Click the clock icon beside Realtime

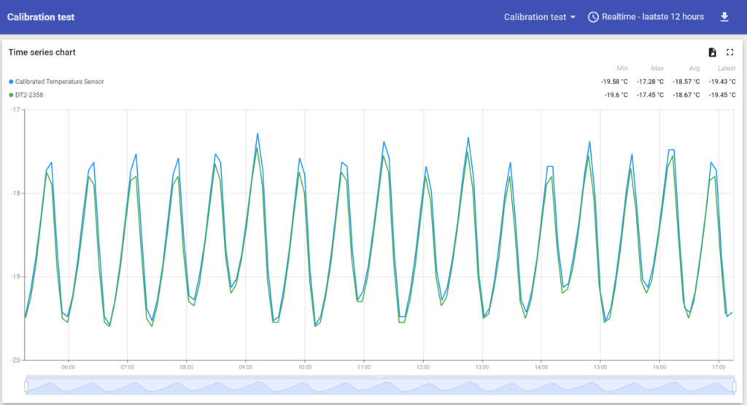click(593, 17)
